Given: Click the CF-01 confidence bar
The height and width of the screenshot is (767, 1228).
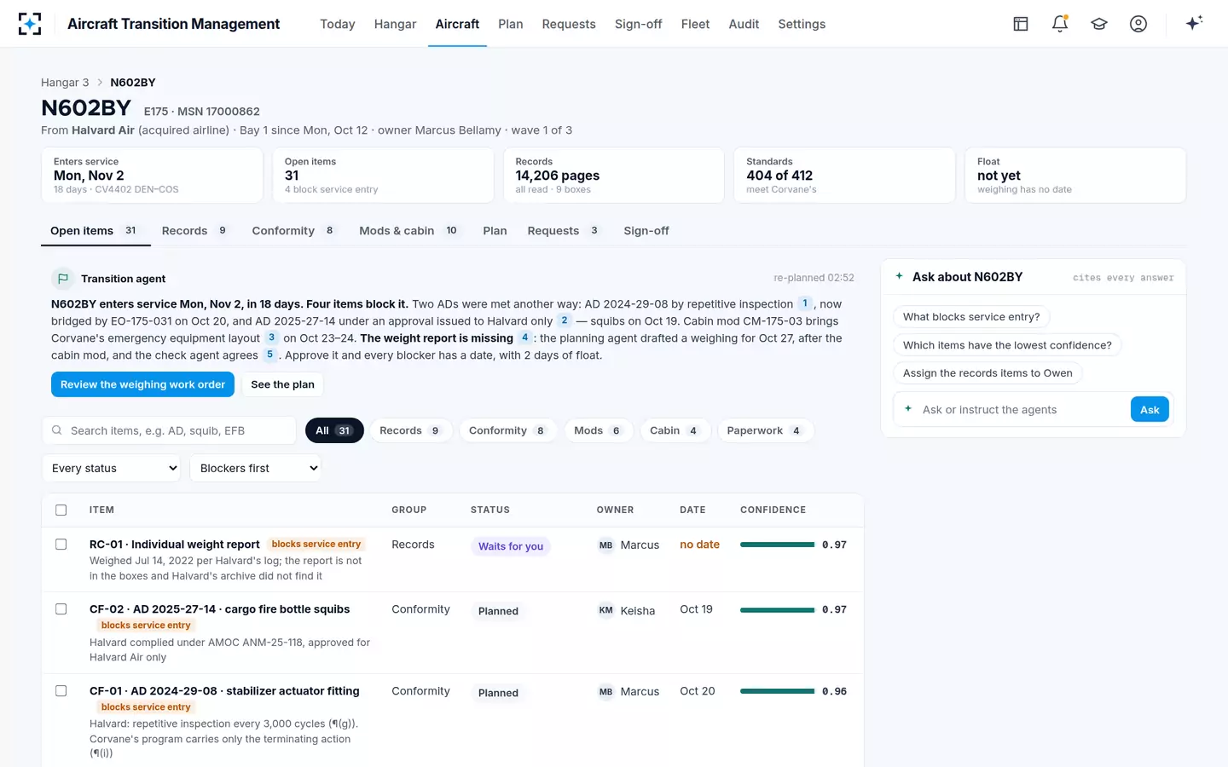Looking at the screenshot, I should 777,691.
